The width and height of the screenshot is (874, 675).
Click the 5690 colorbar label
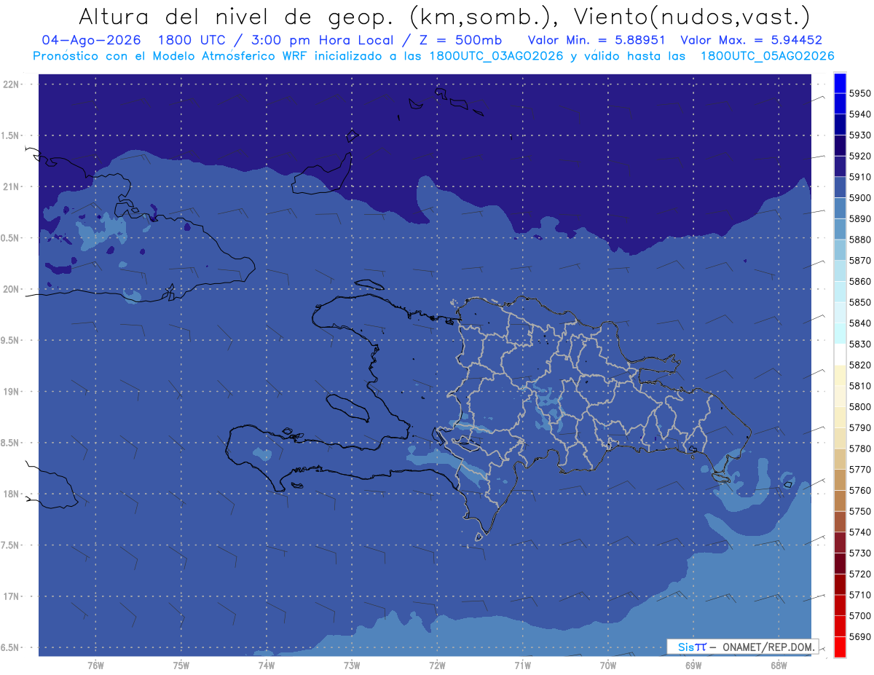click(x=859, y=636)
